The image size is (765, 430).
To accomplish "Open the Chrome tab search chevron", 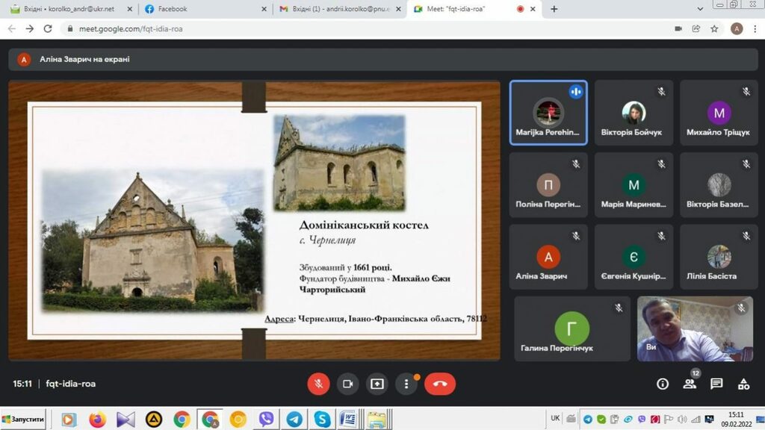I will point(700,9).
